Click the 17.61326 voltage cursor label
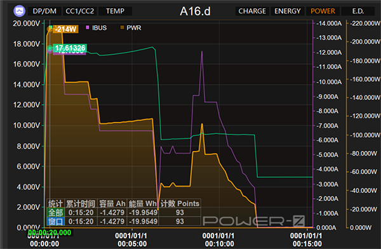 pyautogui.click(x=70, y=48)
